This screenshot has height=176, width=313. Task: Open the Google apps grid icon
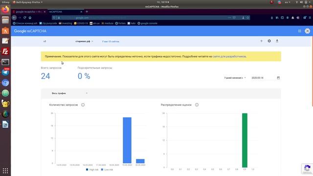point(299,31)
